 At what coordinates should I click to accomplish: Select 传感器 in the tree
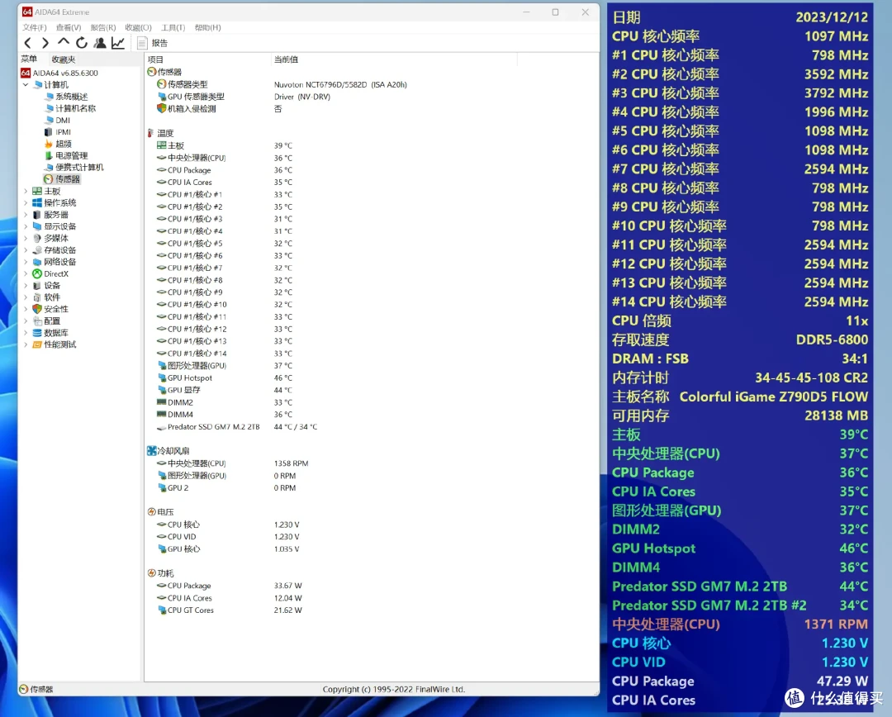(62, 179)
